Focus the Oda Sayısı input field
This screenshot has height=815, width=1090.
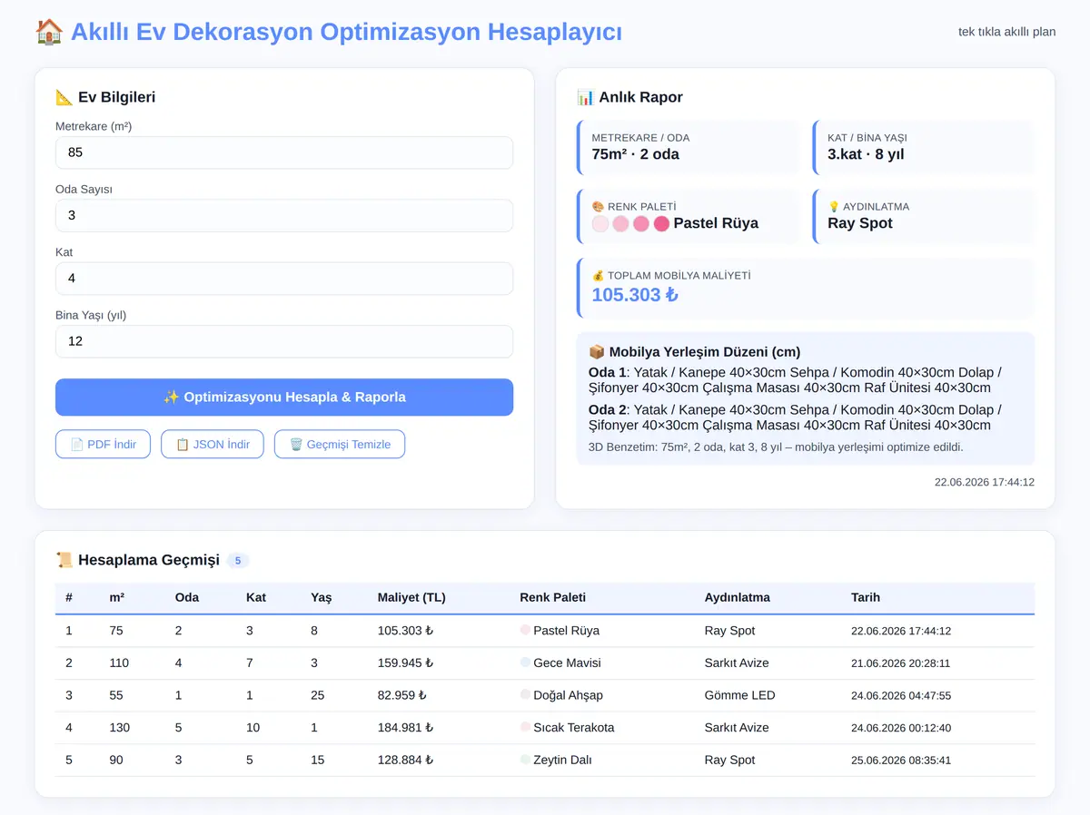(x=284, y=215)
